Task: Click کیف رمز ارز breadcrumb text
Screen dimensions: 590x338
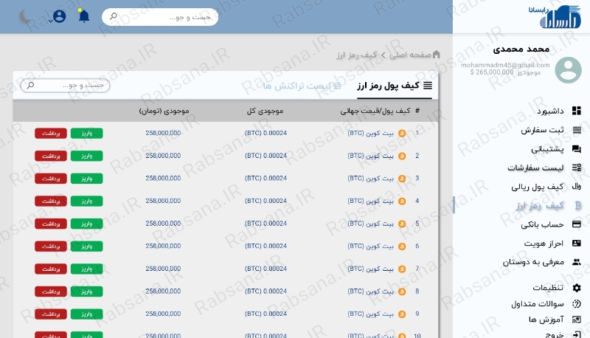Action: (x=357, y=55)
